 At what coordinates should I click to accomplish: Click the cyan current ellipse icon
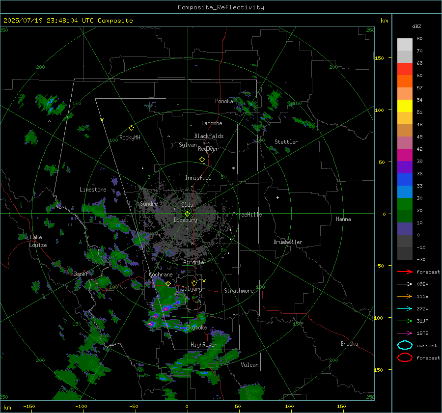click(405, 345)
